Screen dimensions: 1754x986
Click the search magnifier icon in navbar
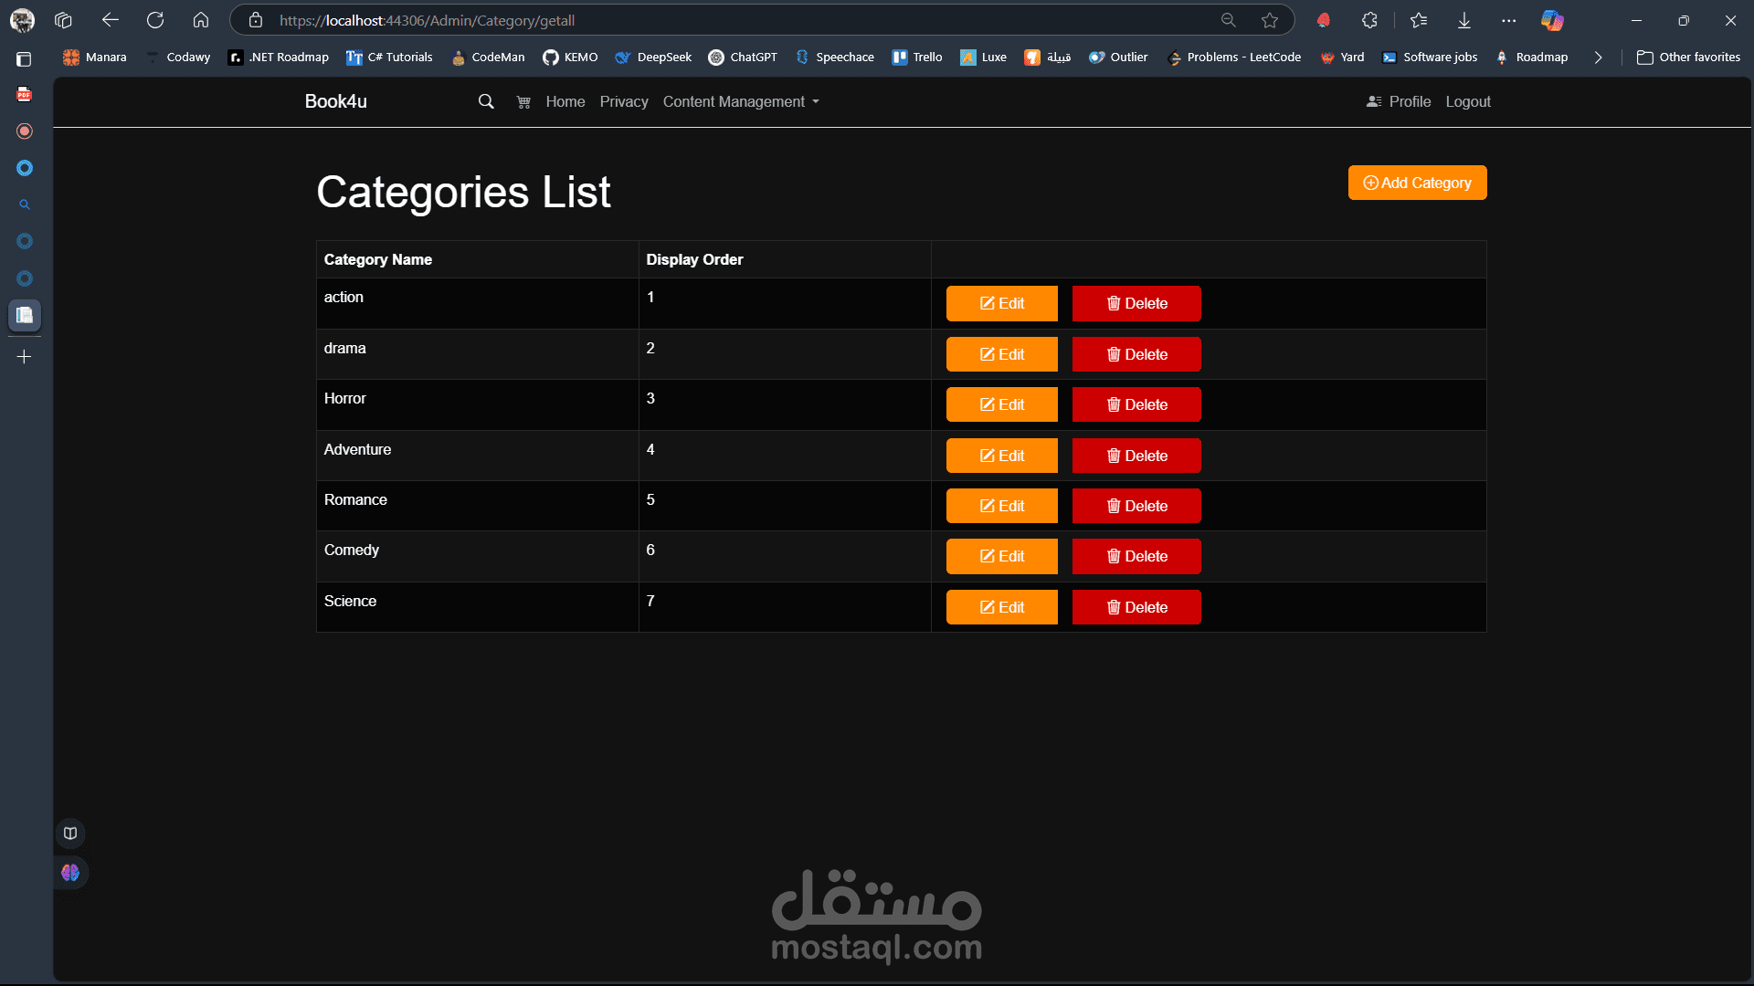tap(486, 101)
